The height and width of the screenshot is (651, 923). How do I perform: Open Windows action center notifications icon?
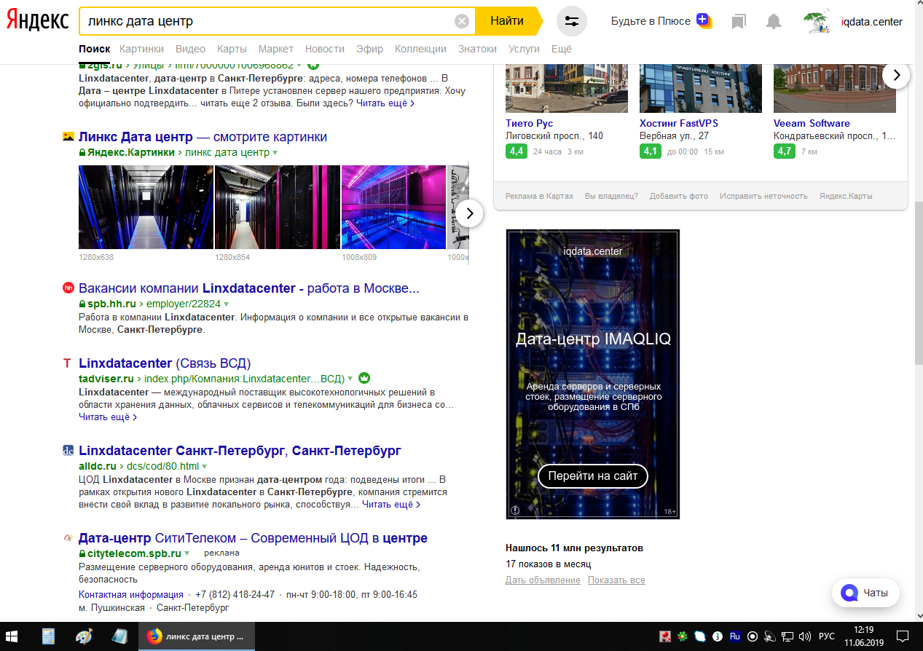902,636
